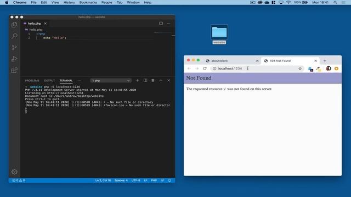Click the orange update icon in Chrome toolbar
Viewport: 351px width, 197px height.
(x=336, y=68)
